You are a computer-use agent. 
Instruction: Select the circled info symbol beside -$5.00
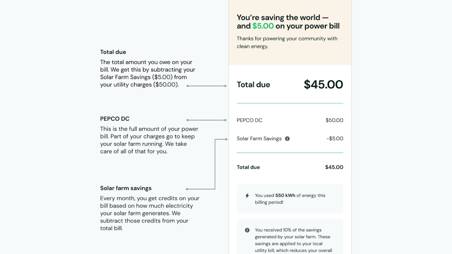[287, 138]
